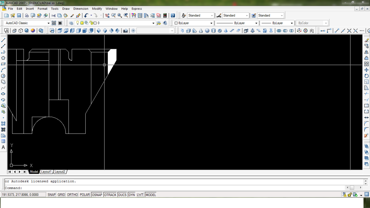Click the Rotate tool

click(x=366, y=76)
